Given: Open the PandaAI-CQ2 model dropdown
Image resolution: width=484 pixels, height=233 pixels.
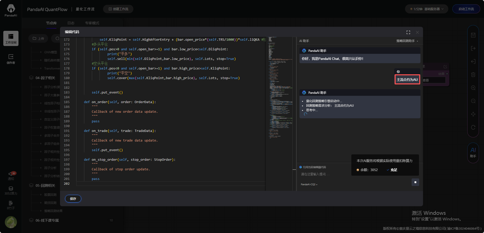Looking at the screenshot, I should pyautogui.click(x=309, y=184).
